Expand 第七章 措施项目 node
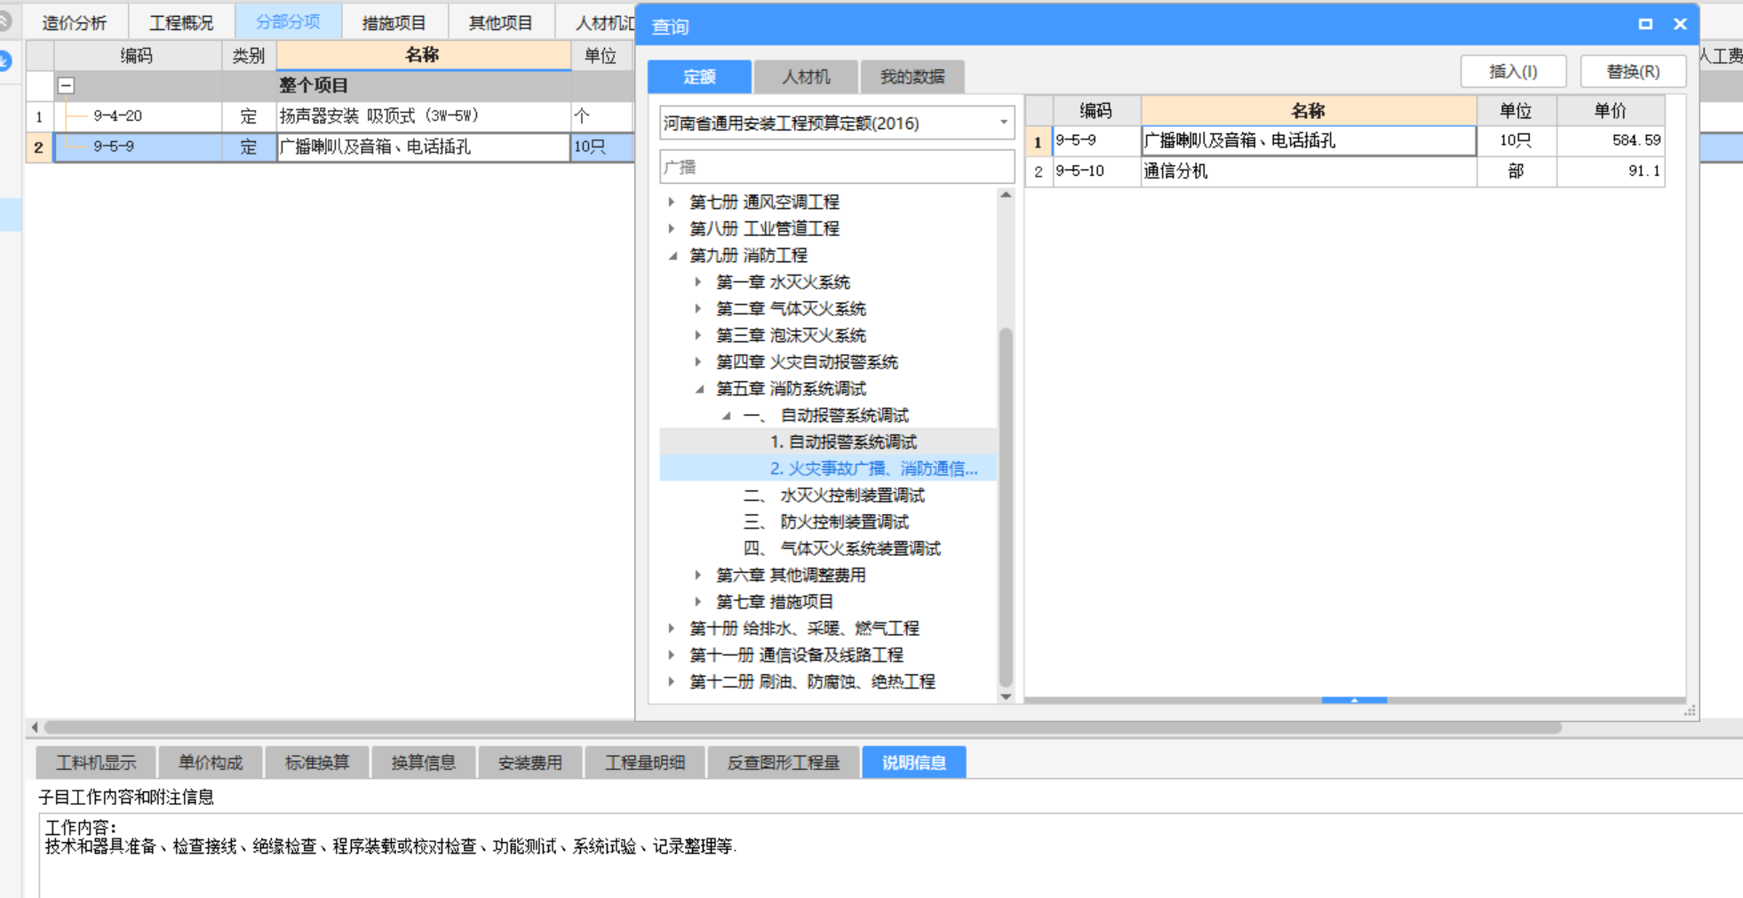Image resolution: width=1743 pixels, height=898 pixels. point(698,601)
